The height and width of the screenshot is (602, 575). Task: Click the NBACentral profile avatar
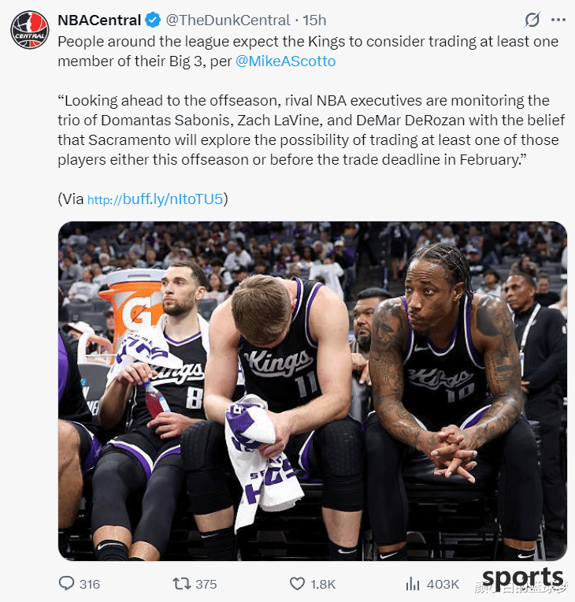30,30
